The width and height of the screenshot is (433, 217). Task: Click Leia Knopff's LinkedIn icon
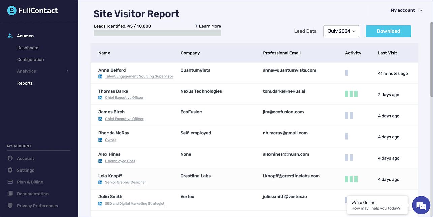pos(100,182)
